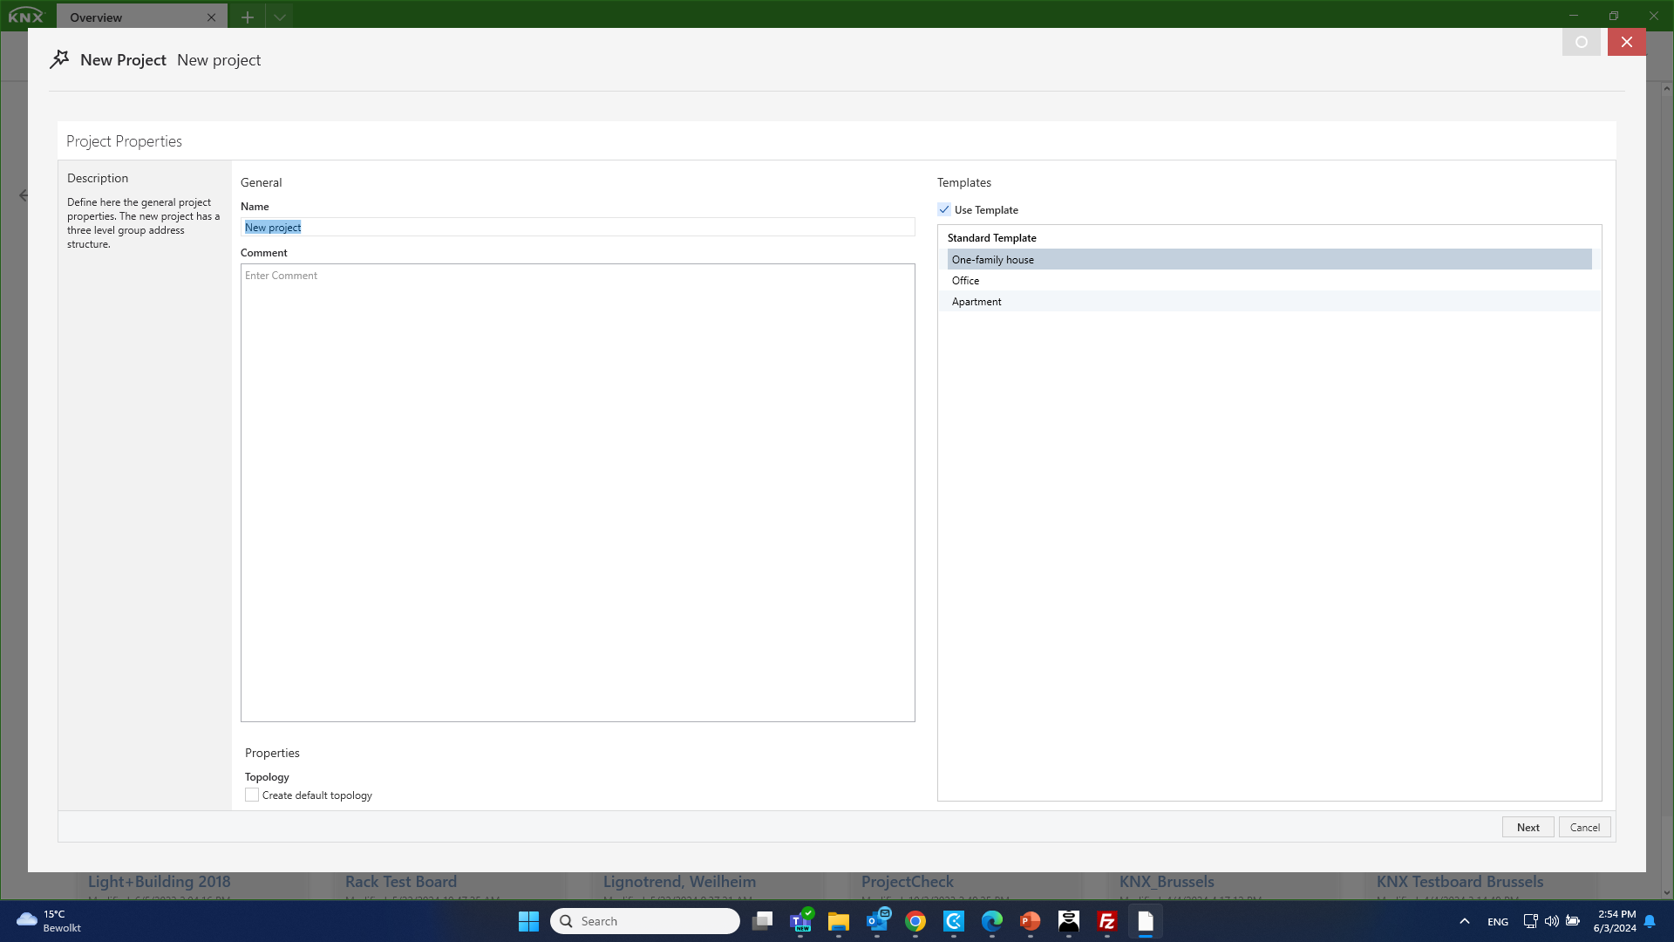
Task: Select the Apartment template
Action: point(976,301)
